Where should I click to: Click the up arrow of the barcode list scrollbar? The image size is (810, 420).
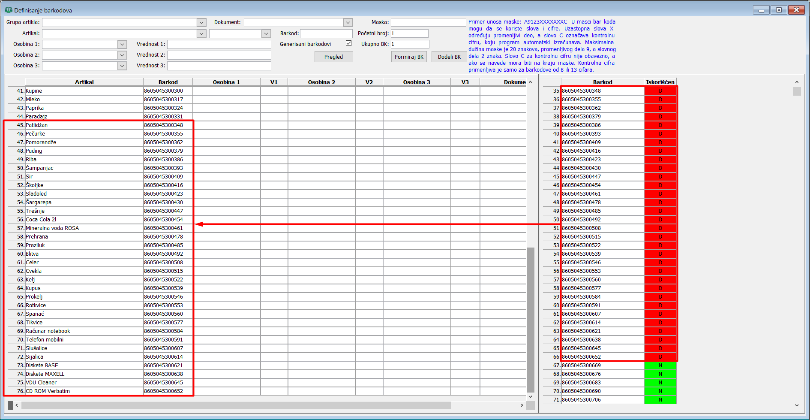(x=797, y=82)
